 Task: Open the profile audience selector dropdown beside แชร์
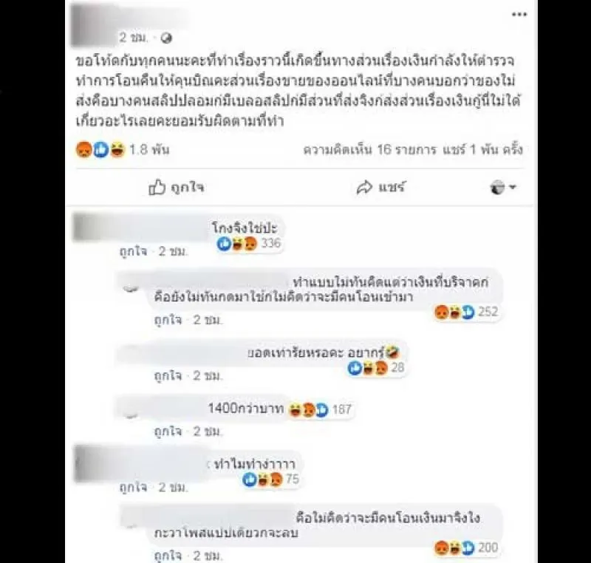click(x=503, y=187)
